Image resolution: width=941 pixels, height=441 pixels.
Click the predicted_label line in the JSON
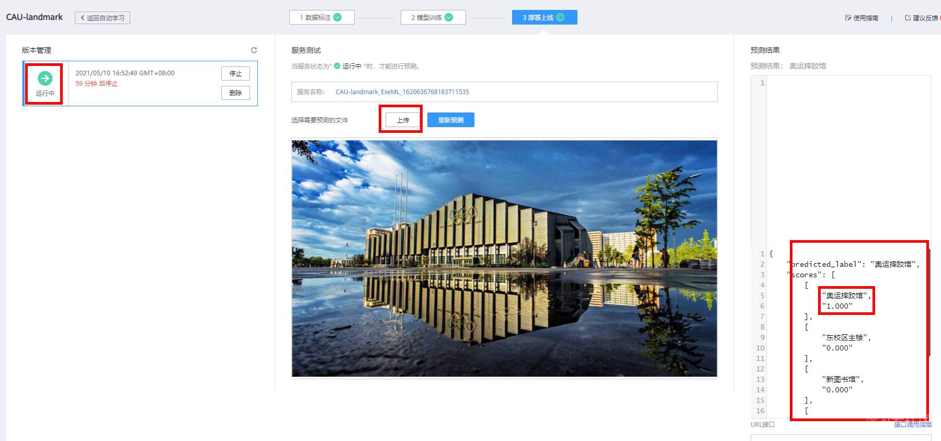coord(853,264)
